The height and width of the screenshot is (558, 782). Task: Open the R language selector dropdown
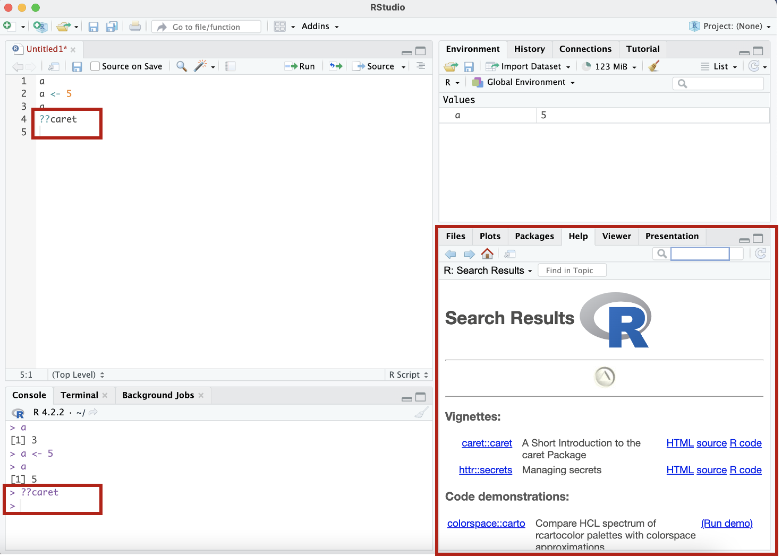(452, 82)
